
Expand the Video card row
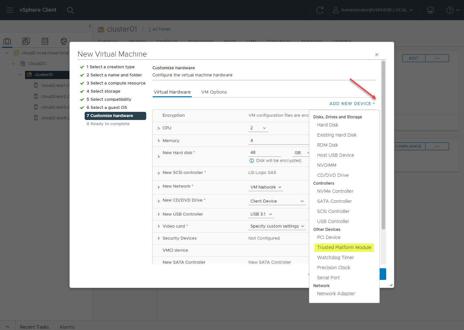coord(159,226)
